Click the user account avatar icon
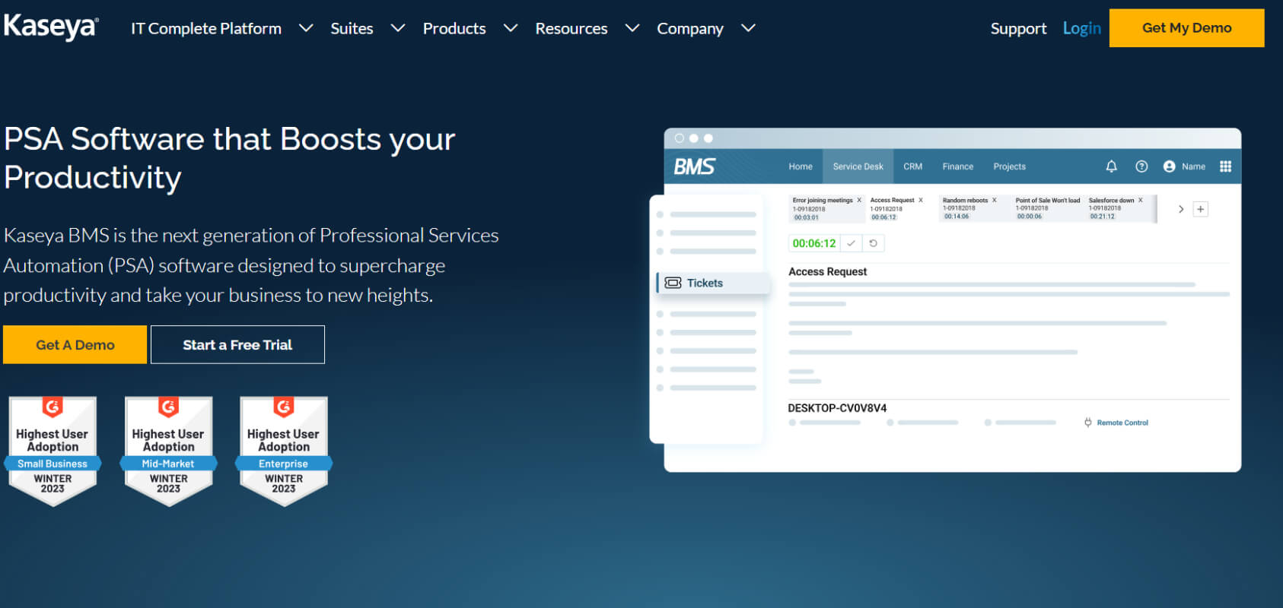This screenshot has width=1283, height=608. tap(1169, 166)
